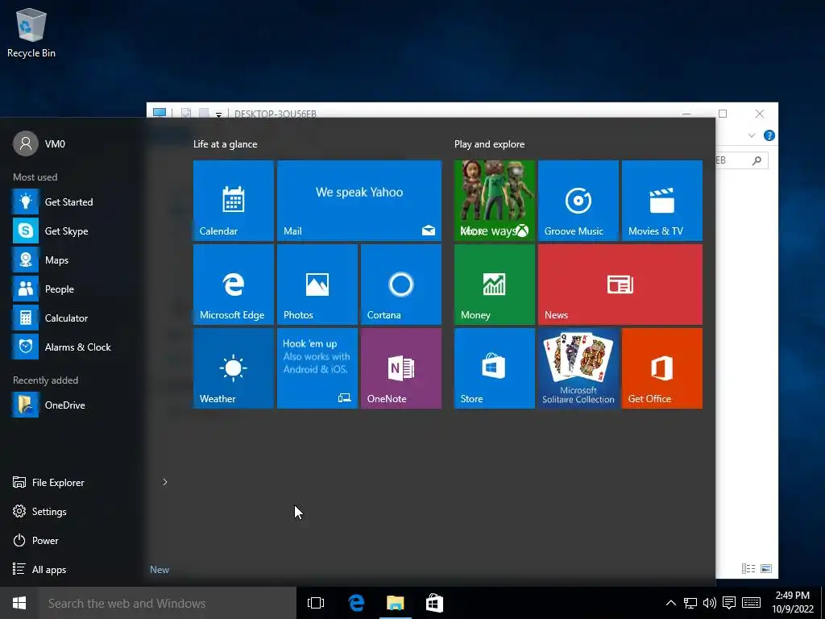Open the network status tray icon
Image resolution: width=825 pixels, height=619 pixels.
coord(690,603)
